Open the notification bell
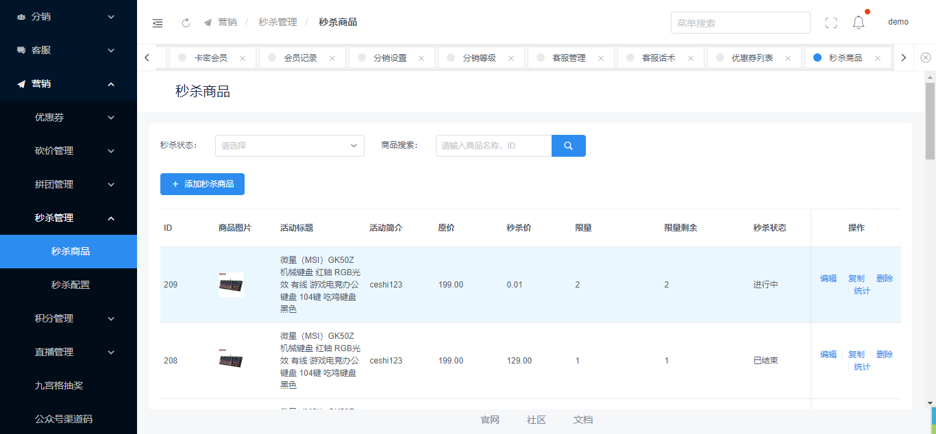936x434 pixels. click(x=859, y=23)
